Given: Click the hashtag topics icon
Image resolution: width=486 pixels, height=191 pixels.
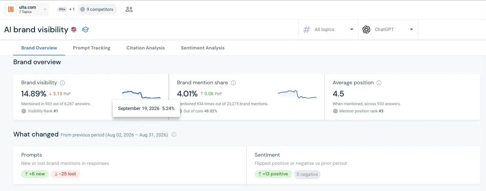Looking at the screenshot, I should click(307, 30).
